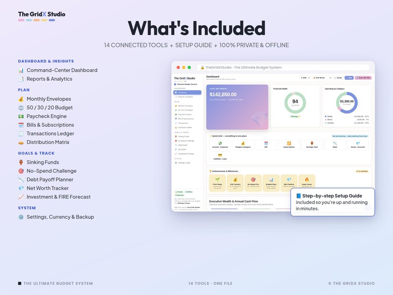The image size is (393, 295).
Task: Open the USD currency dropdown
Action: [305, 78]
